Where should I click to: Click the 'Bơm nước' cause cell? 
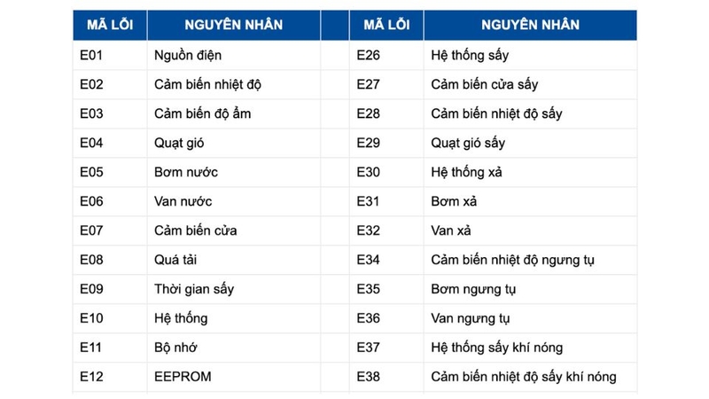(x=186, y=172)
